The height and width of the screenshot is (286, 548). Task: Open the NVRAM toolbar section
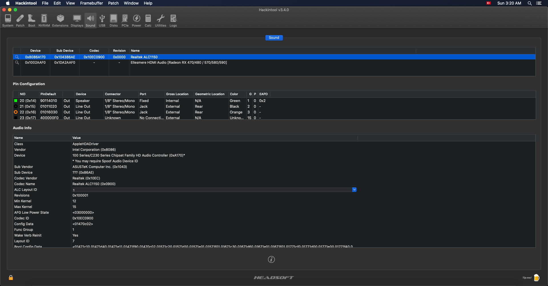click(x=44, y=20)
